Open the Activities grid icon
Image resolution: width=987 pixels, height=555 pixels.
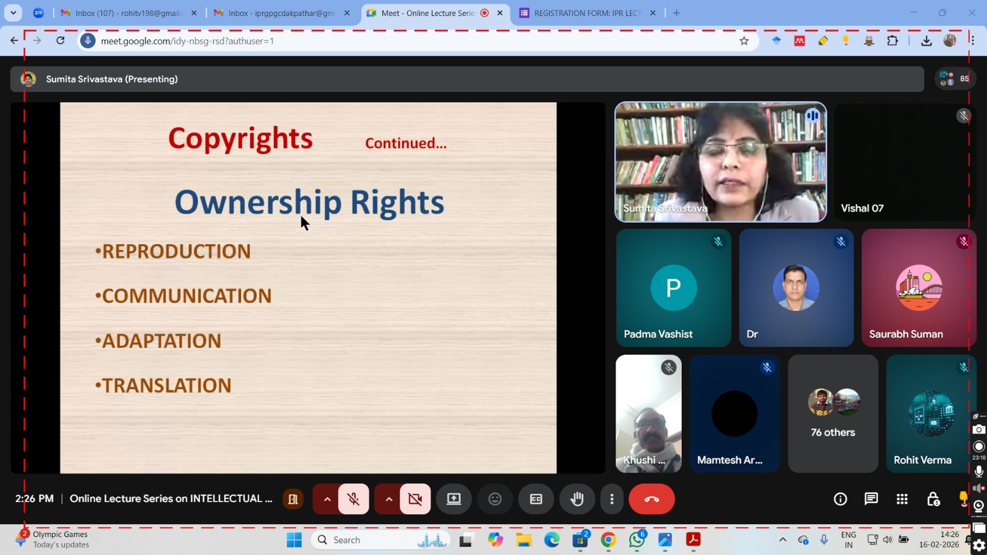click(902, 499)
